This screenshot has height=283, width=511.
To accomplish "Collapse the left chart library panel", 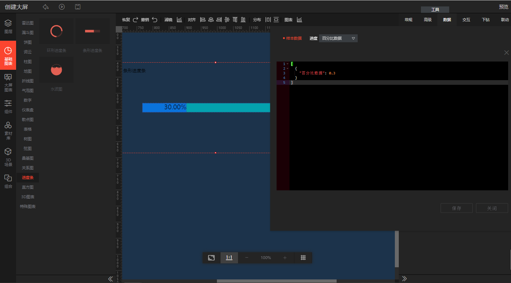I will click(110, 279).
